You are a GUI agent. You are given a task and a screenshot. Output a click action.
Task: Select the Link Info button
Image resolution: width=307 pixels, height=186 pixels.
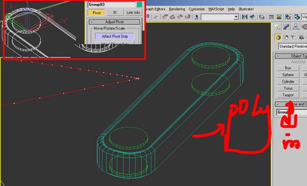(x=133, y=12)
